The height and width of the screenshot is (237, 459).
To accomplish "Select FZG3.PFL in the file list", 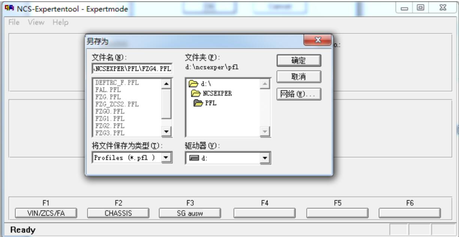I will point(110,133).
